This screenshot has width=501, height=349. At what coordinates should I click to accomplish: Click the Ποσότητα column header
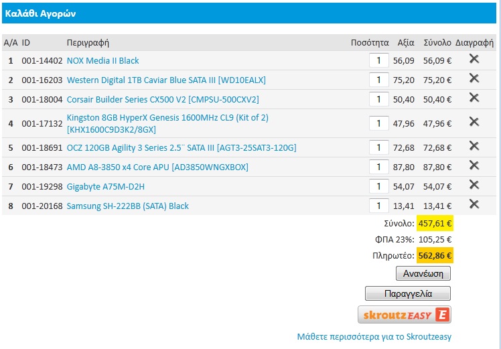(370, 42)
